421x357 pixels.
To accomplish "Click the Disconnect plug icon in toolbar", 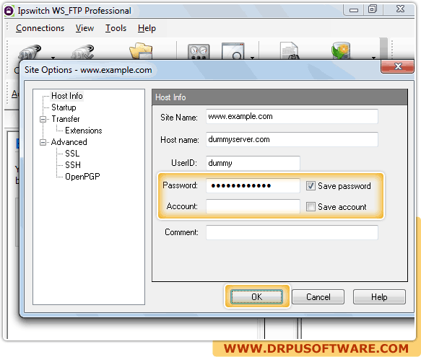I will pos(83,52).
